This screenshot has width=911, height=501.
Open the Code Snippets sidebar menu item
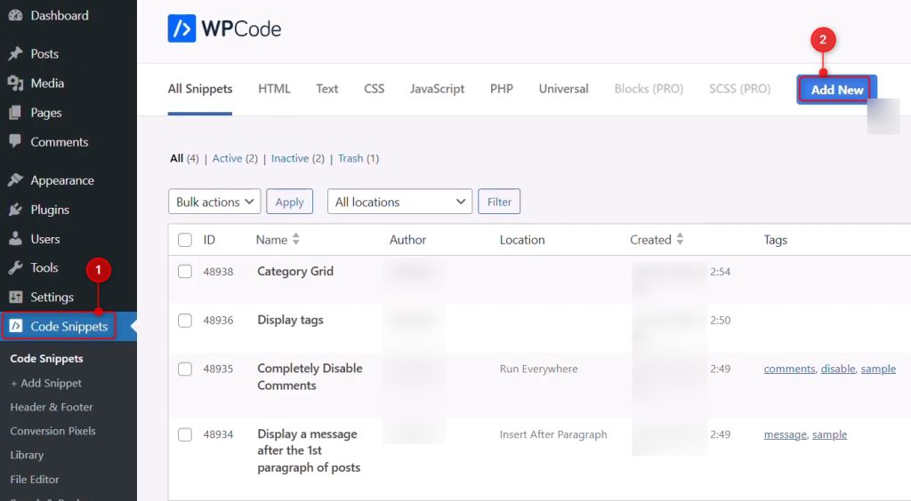tap(68, 327)
